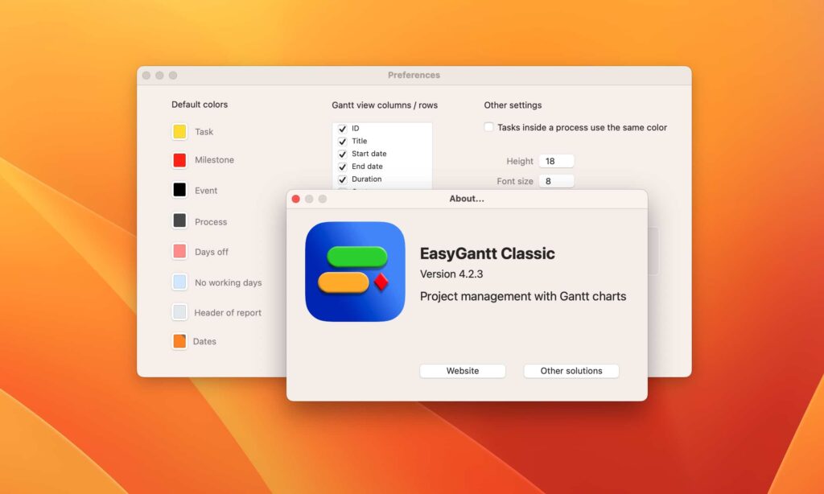Open the Event color picker
The image size is (824, 494).
pyautogui.click(x=180, y=190)
